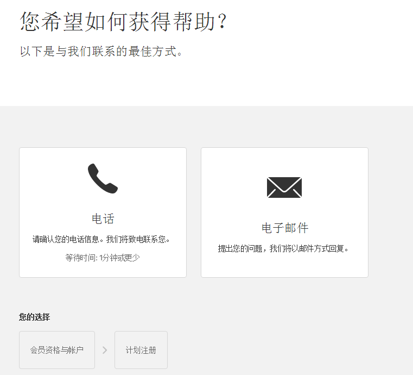Click the 会员资格与帐户 label text
The image size is (413, 375).
pos(57,350)
